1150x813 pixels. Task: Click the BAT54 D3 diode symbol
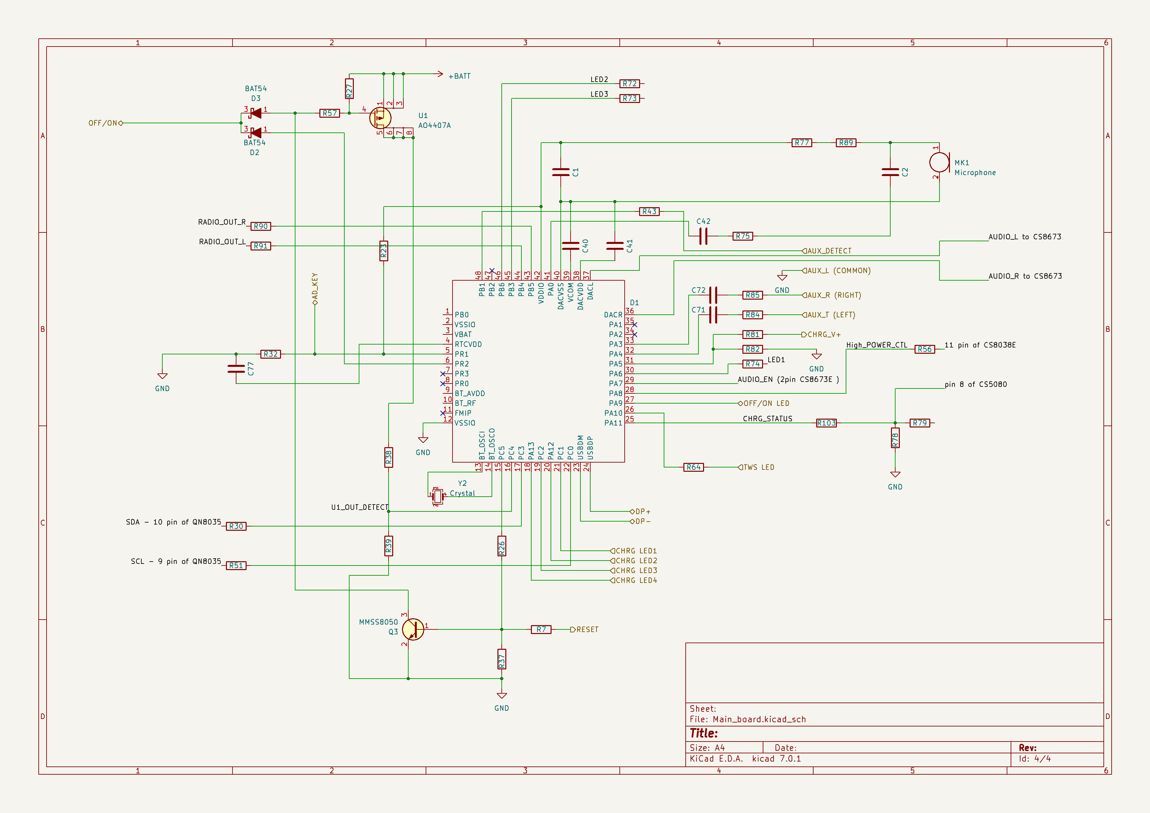[255, 113]
